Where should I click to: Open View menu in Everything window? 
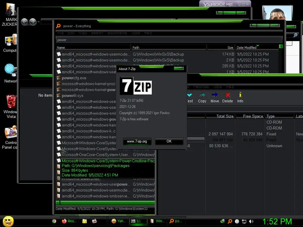83,33
